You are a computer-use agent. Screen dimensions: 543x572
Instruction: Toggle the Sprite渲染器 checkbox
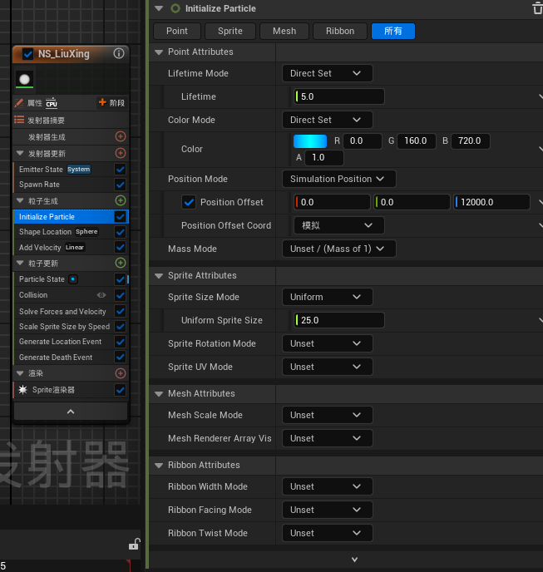pos(120,390)
